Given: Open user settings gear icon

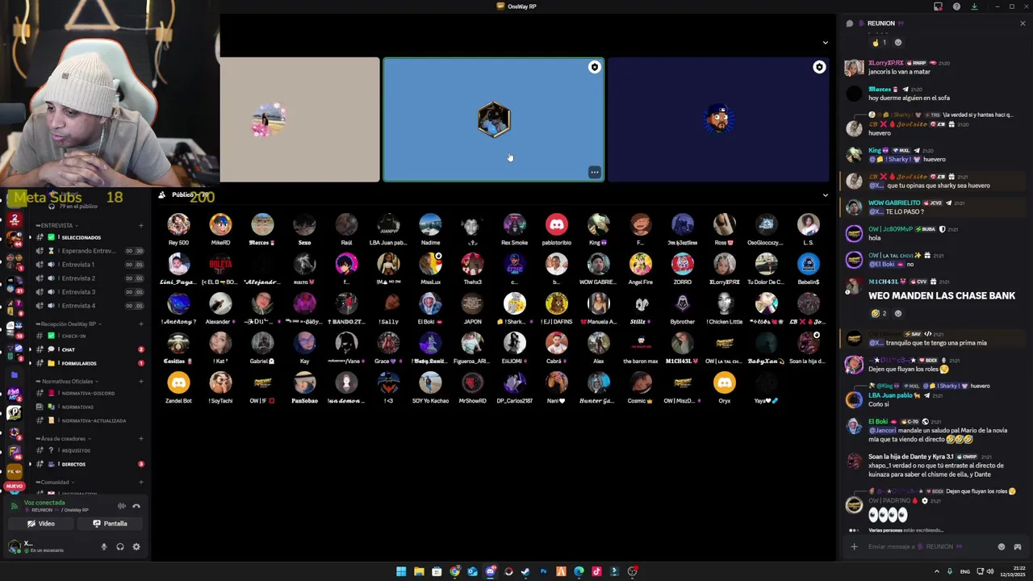Looking at the screenshot, I should click(136, 546).
